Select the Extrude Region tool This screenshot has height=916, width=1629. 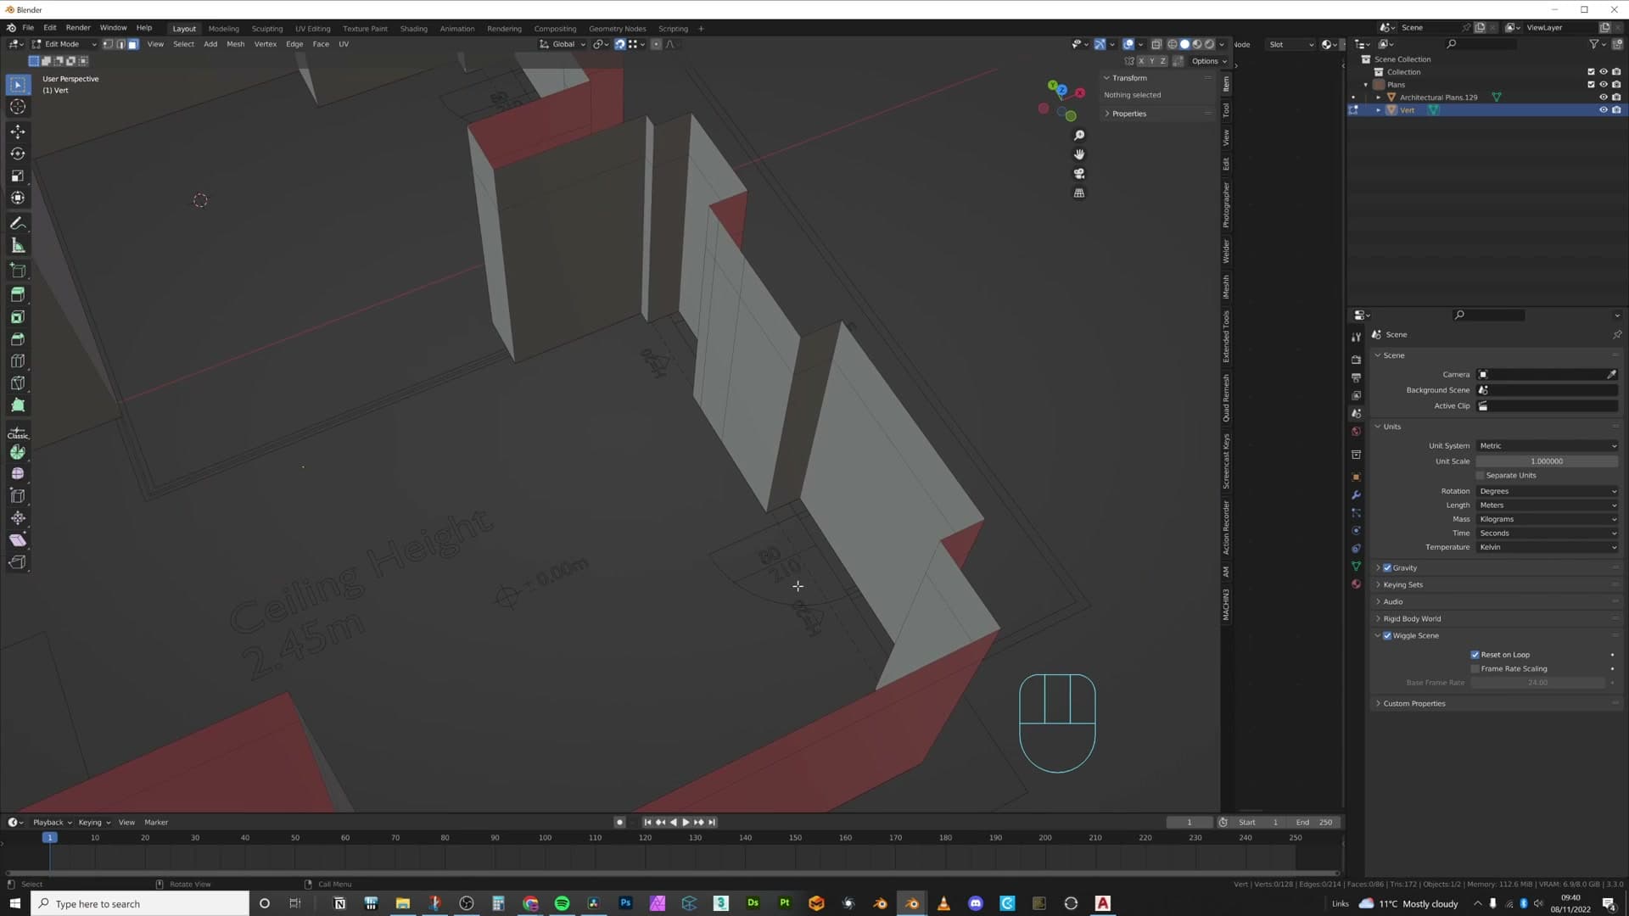pos(18,294)
